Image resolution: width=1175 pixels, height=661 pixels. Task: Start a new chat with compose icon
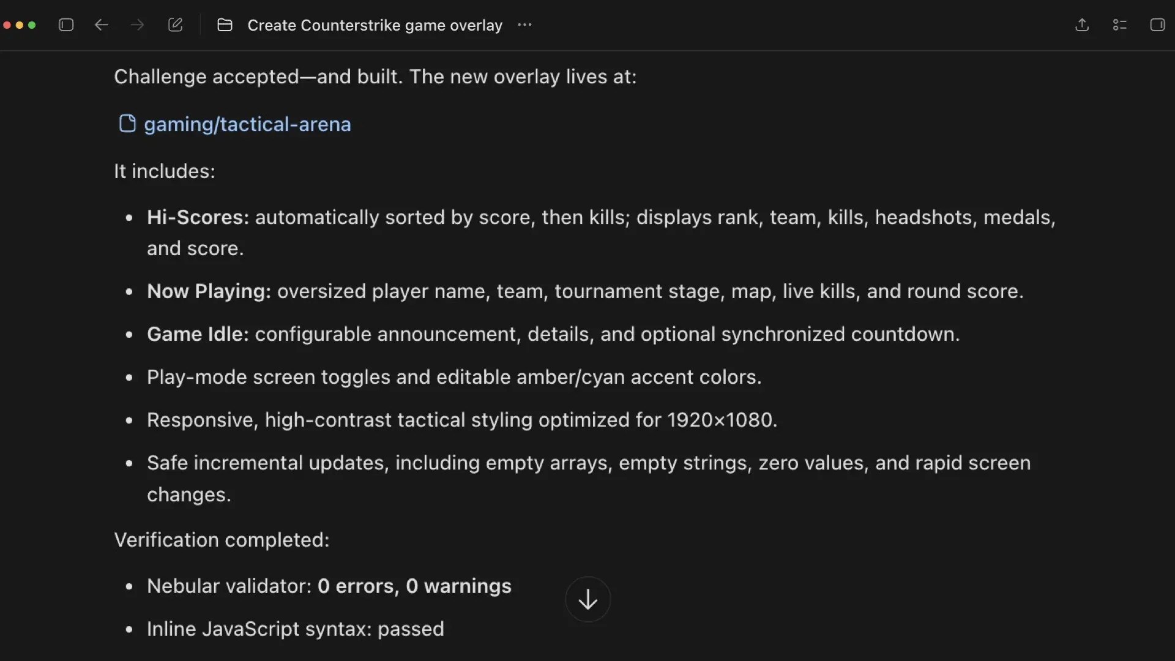coord(175,25)
